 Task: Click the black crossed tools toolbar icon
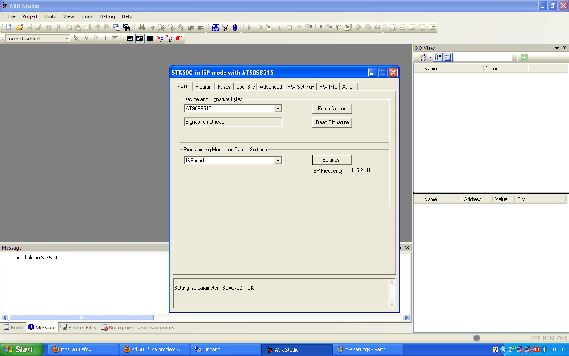click(225, 28)
